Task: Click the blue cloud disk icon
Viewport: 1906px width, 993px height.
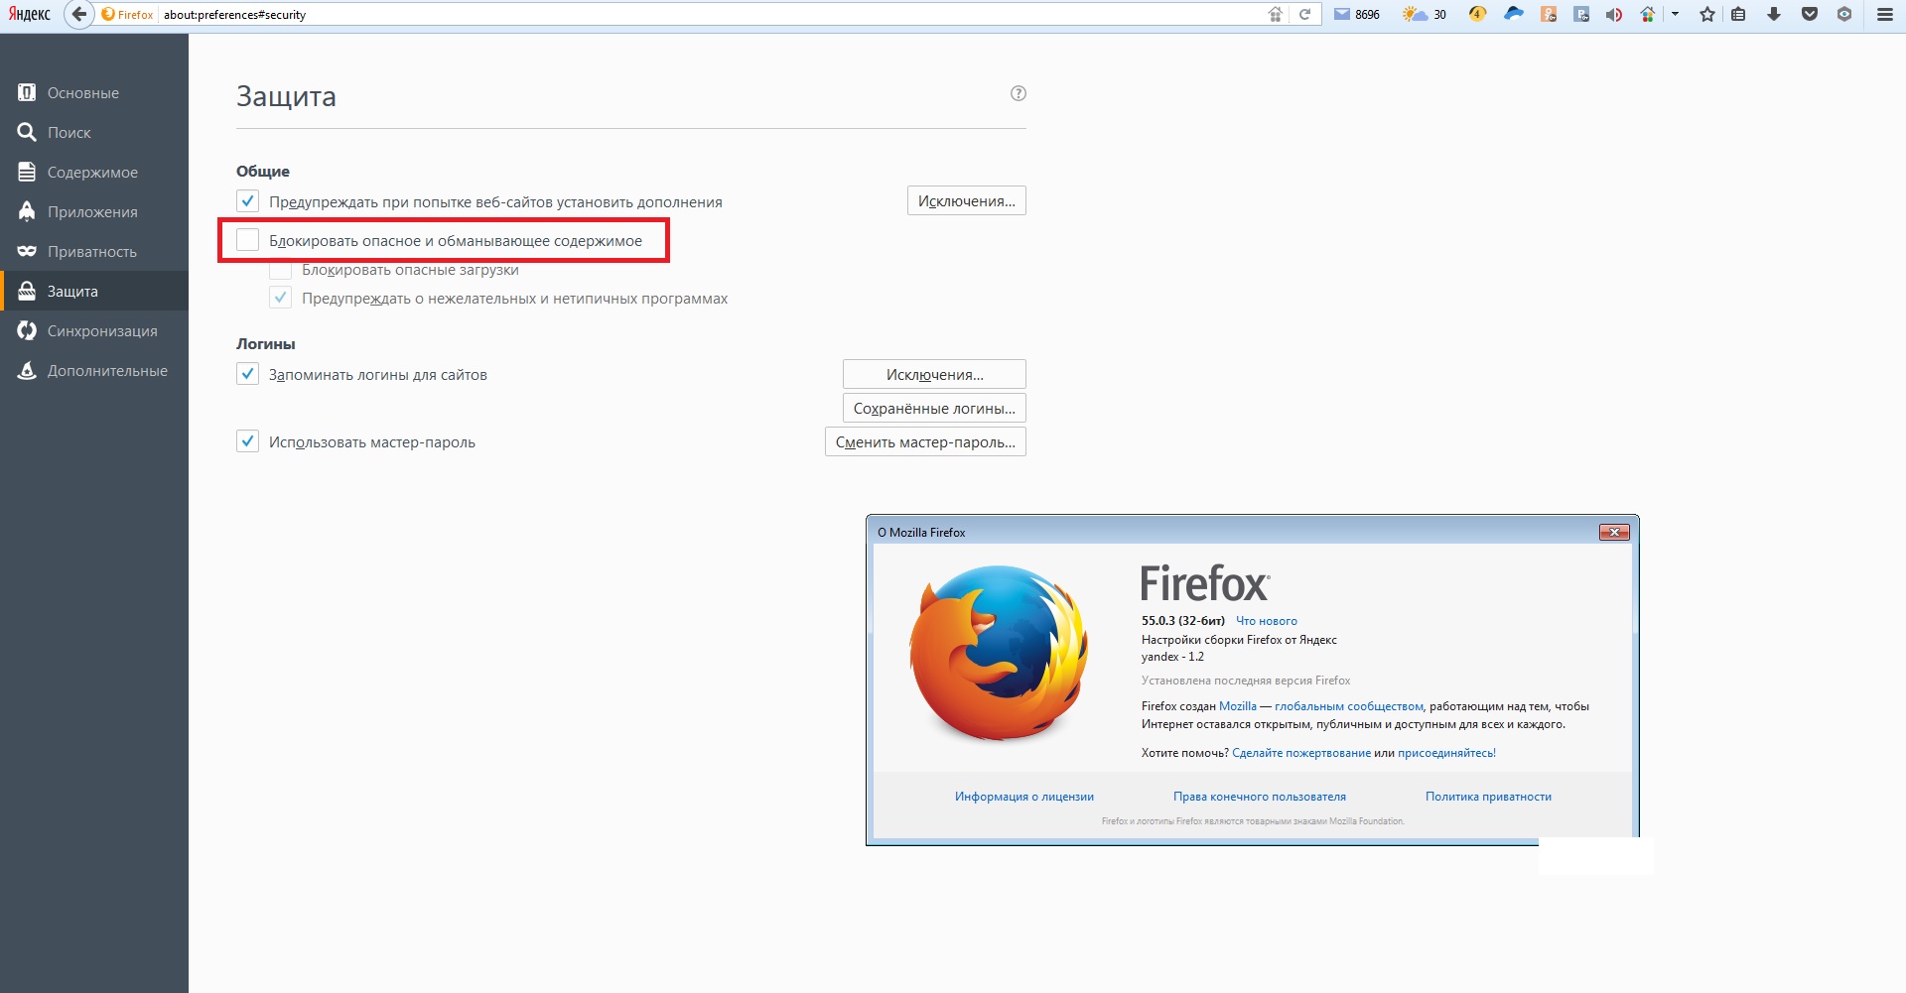Action: (x=1513, y=14)
